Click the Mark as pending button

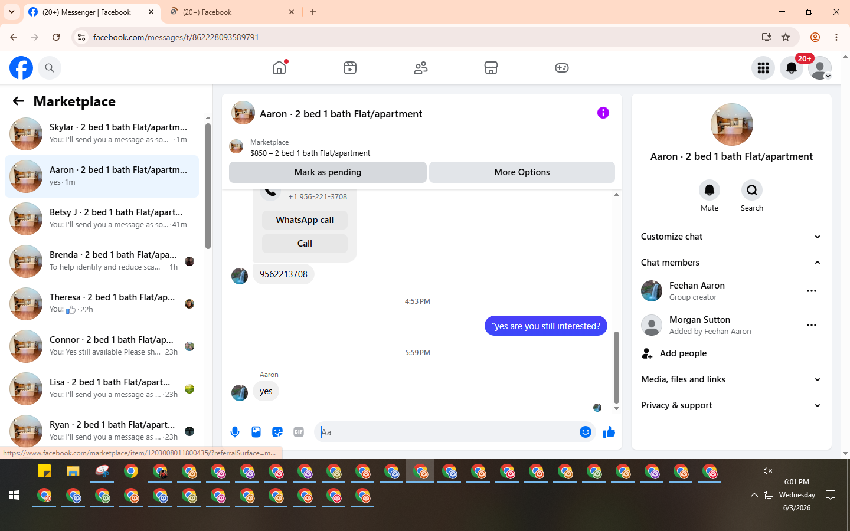pos(328,172)
